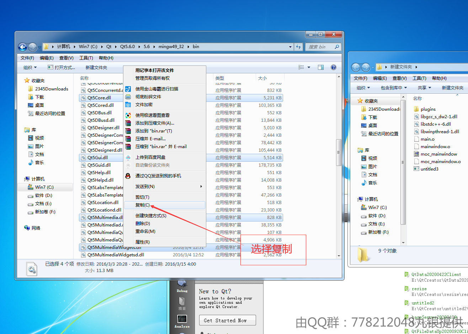
Task: Open 共享 dropdown in right window
Action: tap(424, 88)
